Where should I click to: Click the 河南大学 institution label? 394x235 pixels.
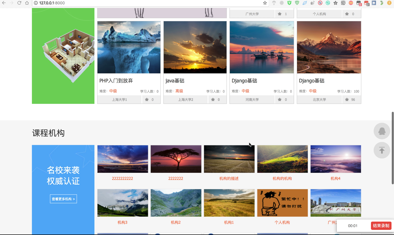pos(252,100)
